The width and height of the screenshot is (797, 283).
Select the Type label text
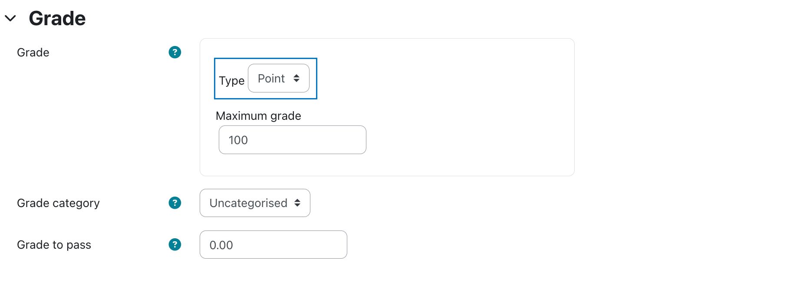click(x=232, y=81)
